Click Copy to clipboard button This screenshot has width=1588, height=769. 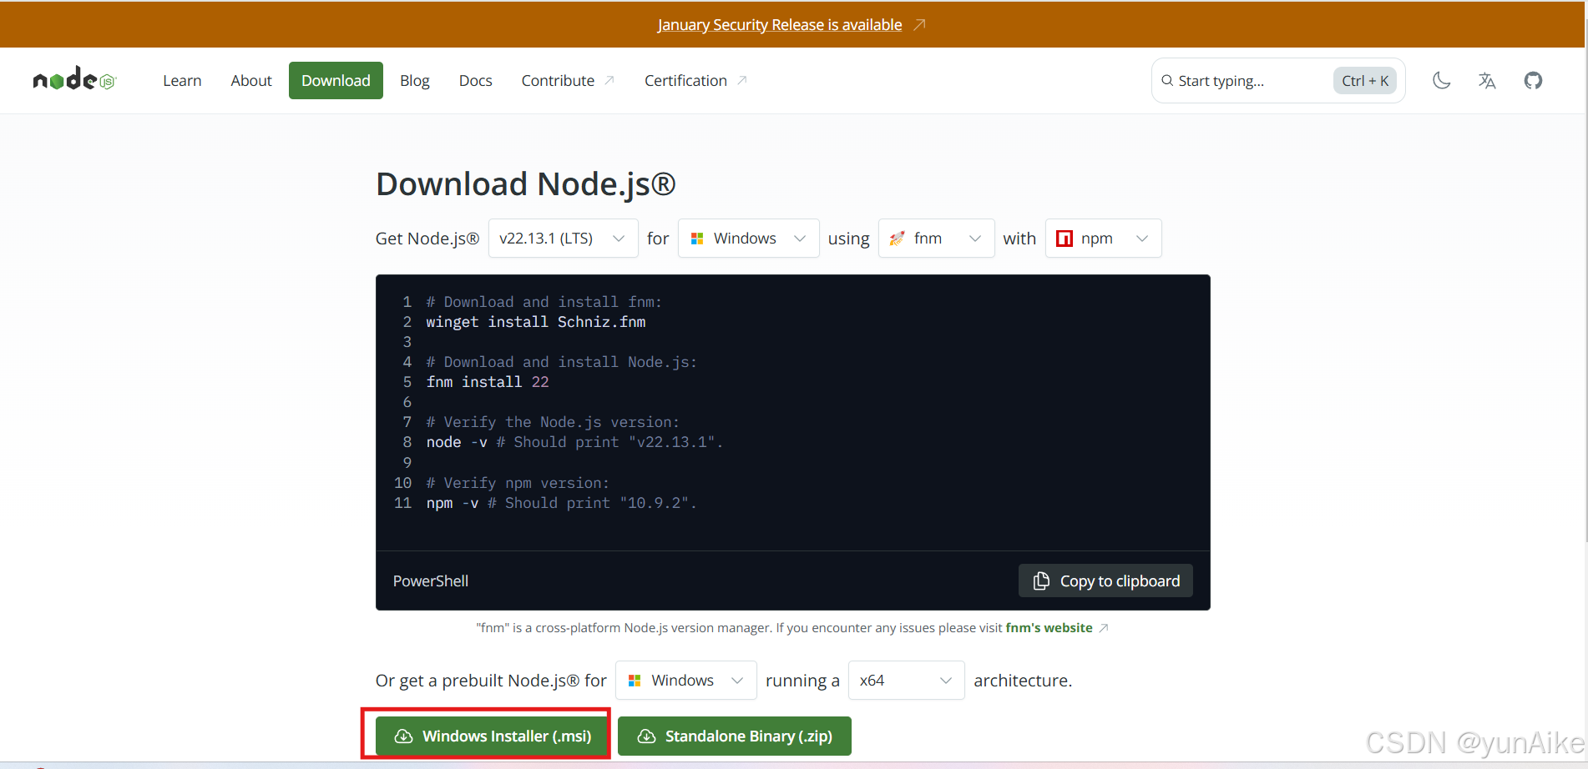[1105, 581]
